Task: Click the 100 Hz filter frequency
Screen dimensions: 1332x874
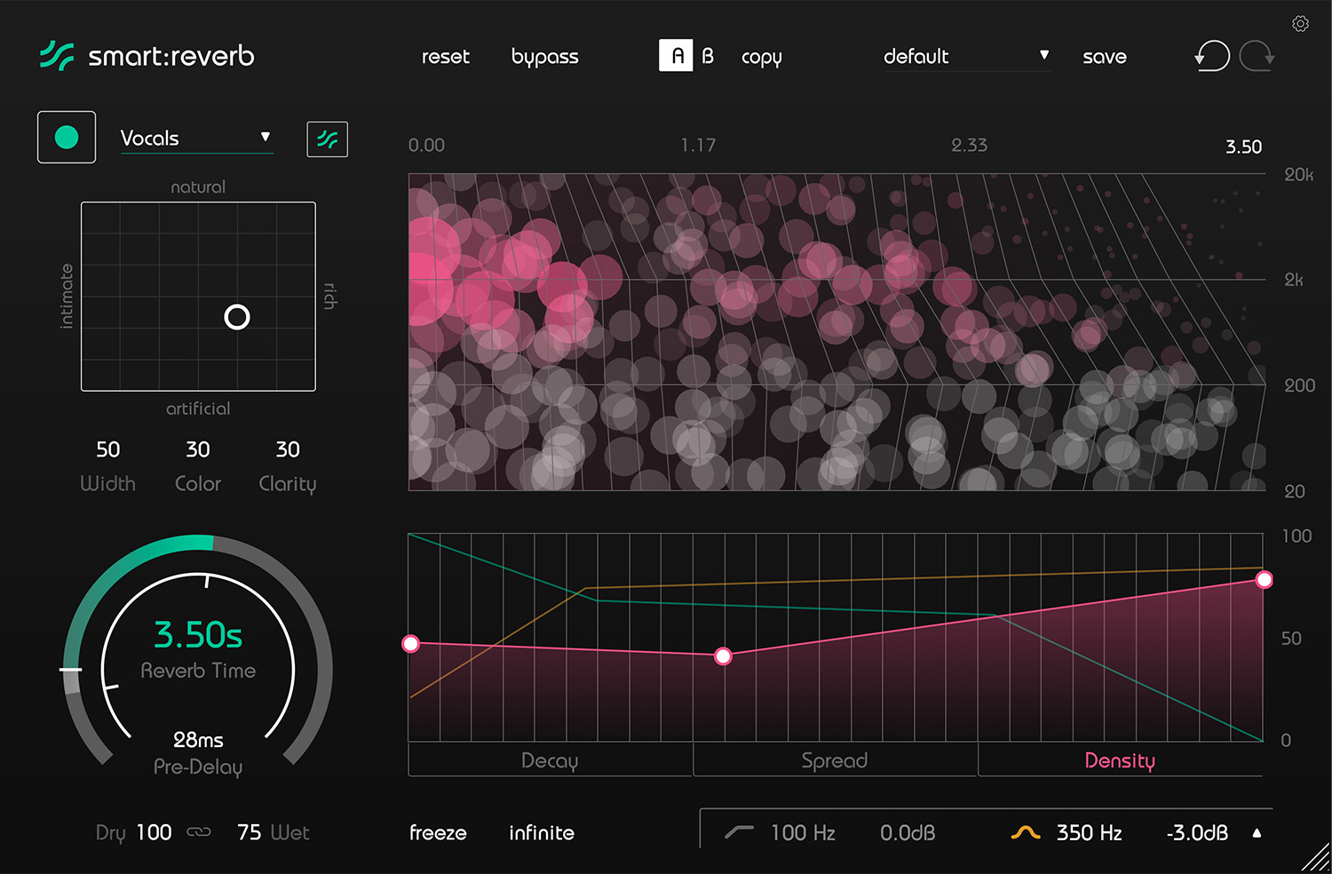Action: (x=803, y=832)
